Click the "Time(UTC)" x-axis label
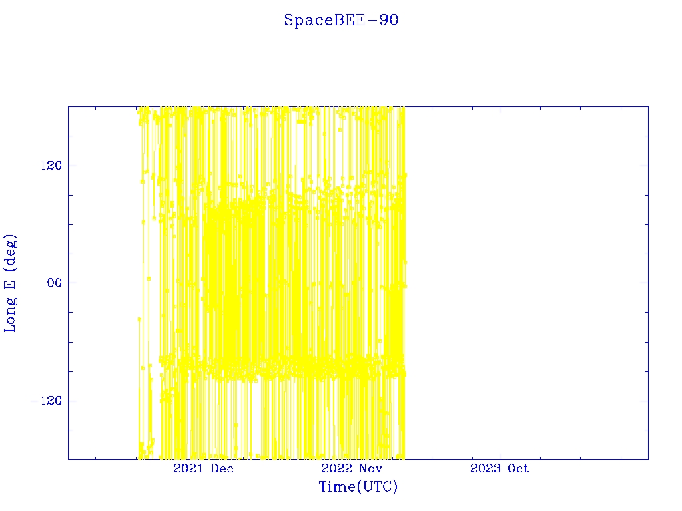The width and height of the screenshot is (682, 511). pos(358,487)
